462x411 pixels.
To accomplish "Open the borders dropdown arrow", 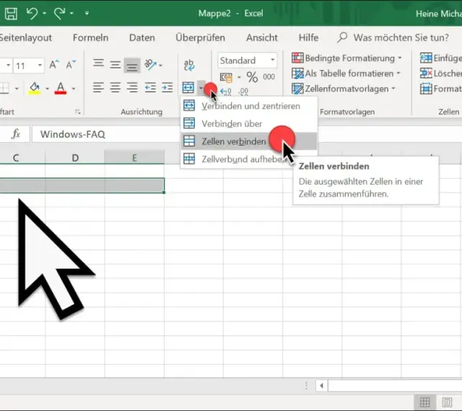I will tap(17, 88).
